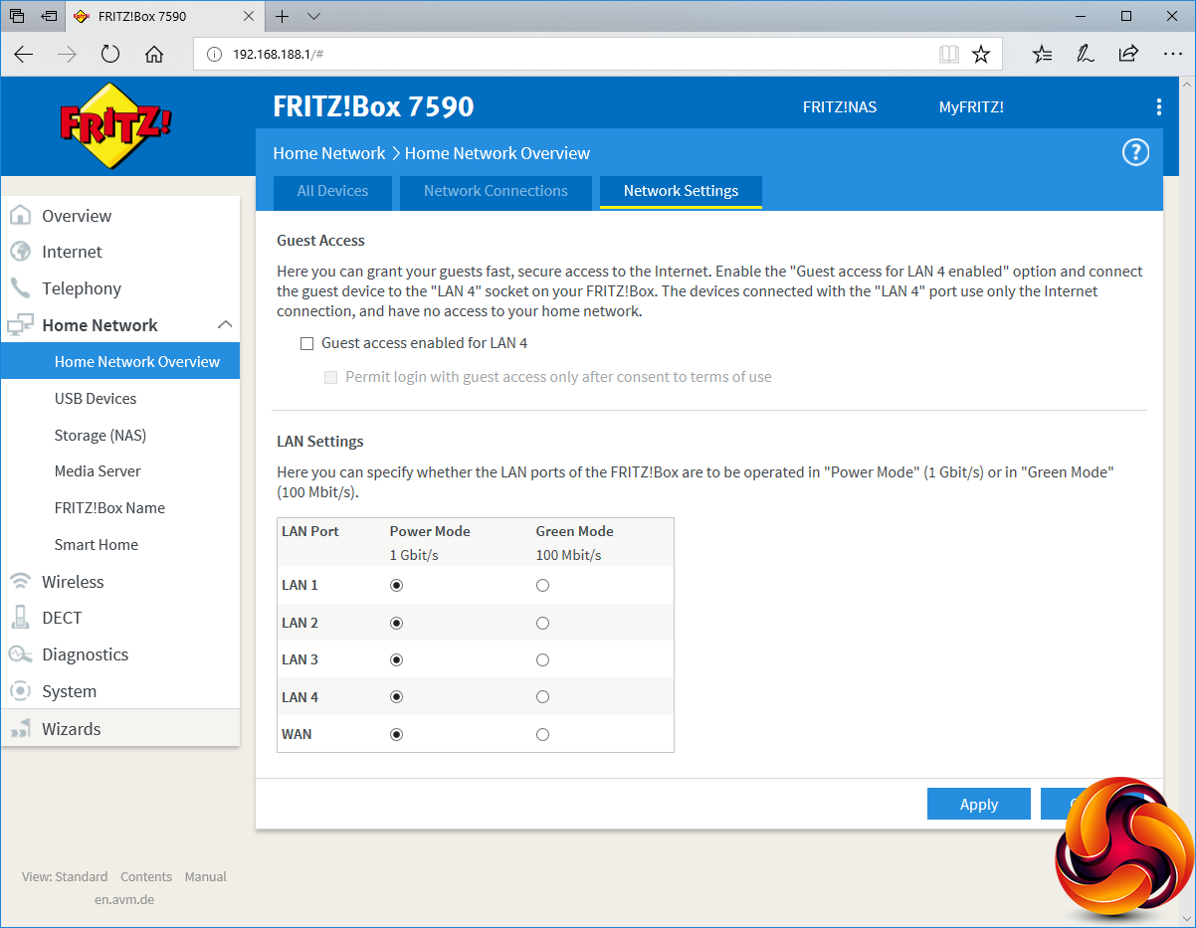Click the FRITZ! logo
Image resolution: width=1196 pixels, height=928 pixels.
pyautogui.click(x=115, y=125)
